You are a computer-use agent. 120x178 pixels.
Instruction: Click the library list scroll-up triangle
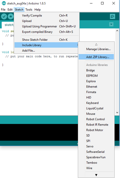(96, 44)
